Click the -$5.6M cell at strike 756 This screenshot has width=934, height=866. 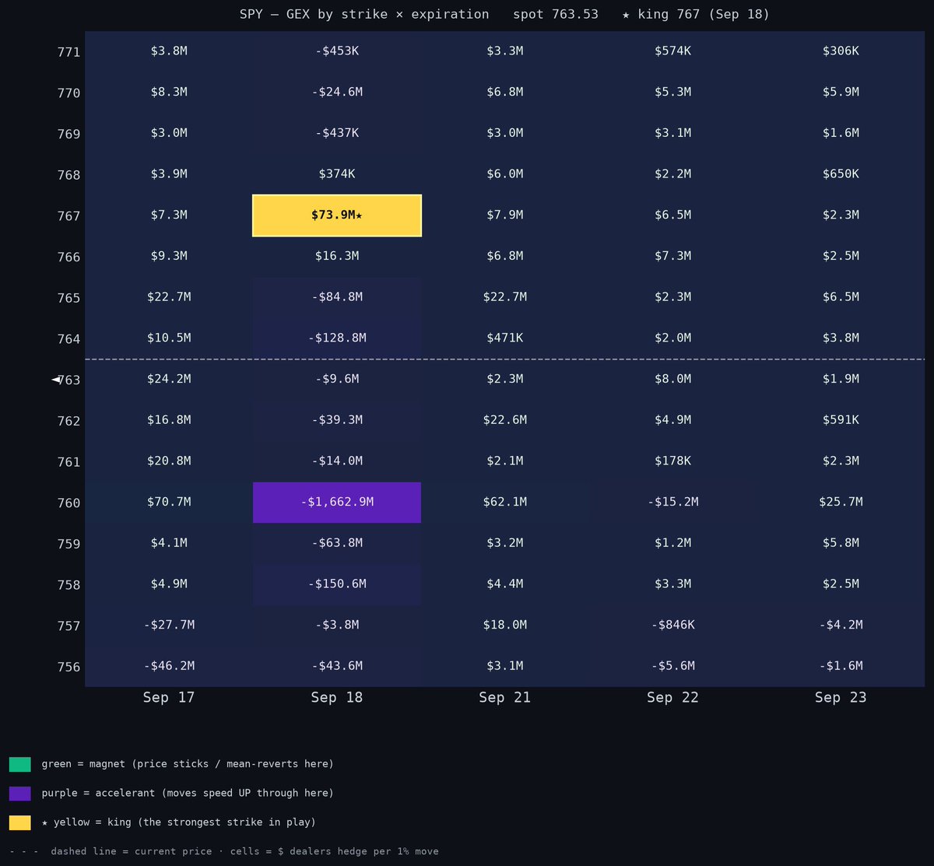pos(673,666)
